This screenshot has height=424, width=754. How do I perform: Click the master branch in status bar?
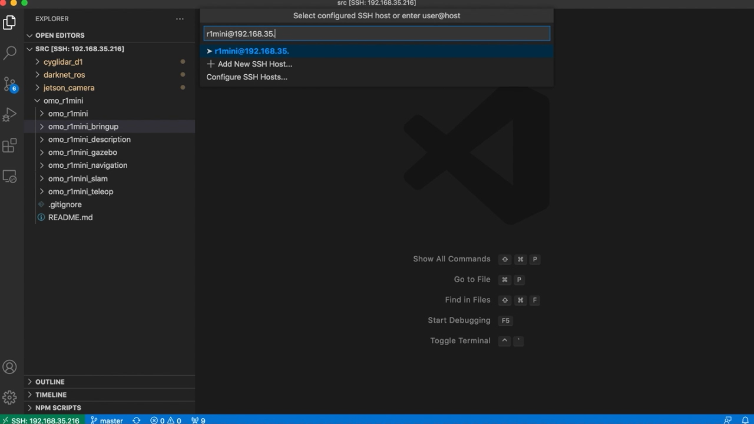pyautogui.click(x=107, y=420)
